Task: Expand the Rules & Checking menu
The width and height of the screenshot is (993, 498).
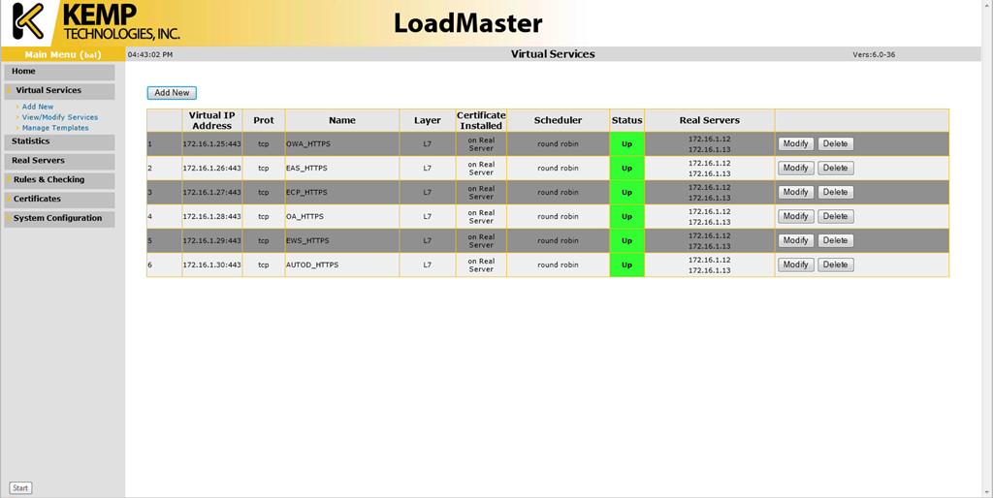Action: click(59, 179)
